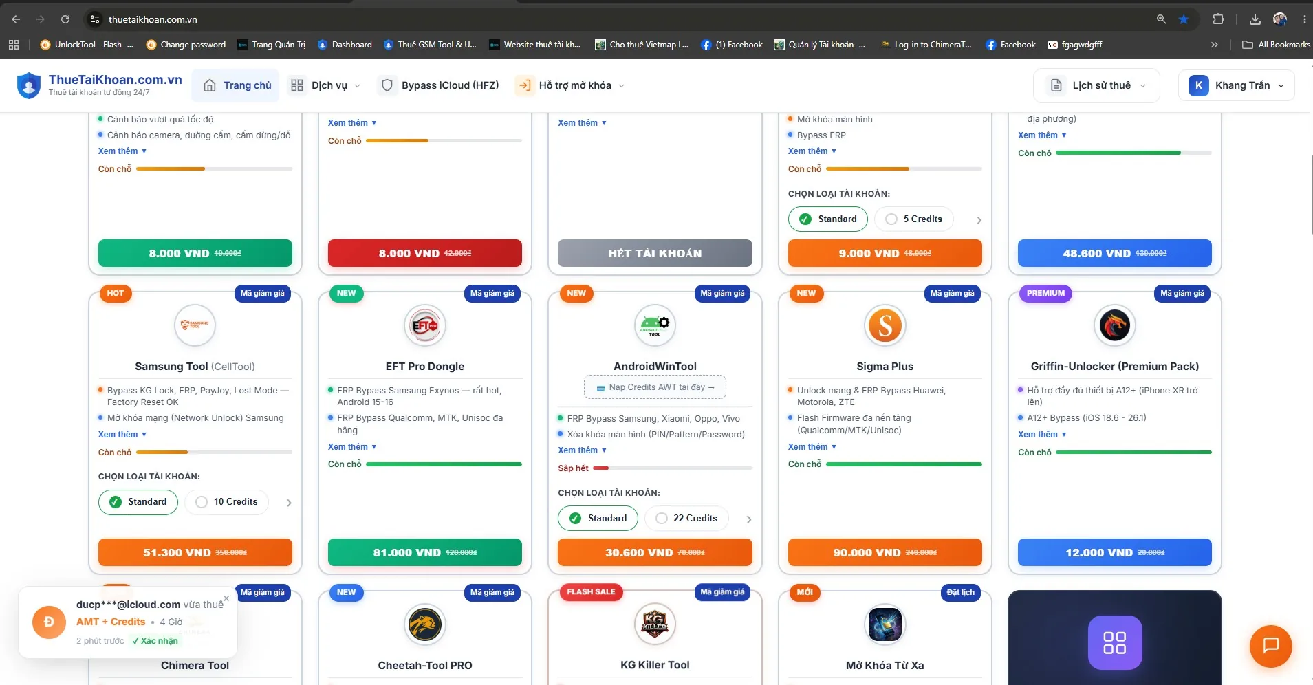Select 22 Credits account type
This screenshot has height=685, width=1313.
pyautogui.click(x=686, y=519)
